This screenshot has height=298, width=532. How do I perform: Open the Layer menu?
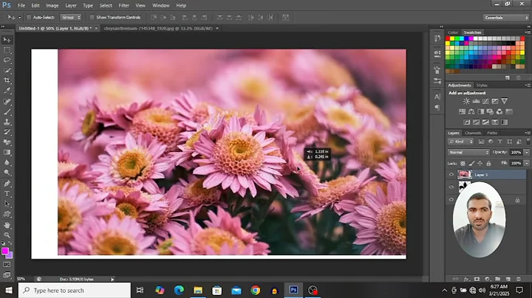(71, 5)
